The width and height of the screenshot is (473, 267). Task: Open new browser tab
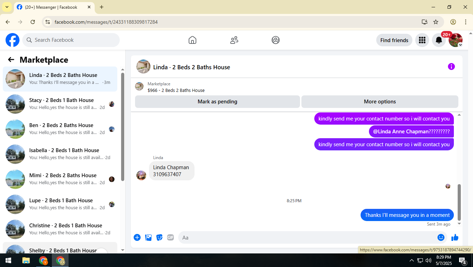click(x=102, y=7)
